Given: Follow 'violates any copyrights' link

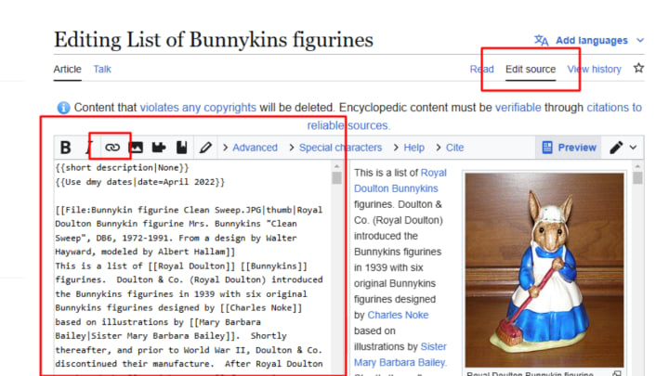Looking at the screenshot, I should click(x=198, y=108).
